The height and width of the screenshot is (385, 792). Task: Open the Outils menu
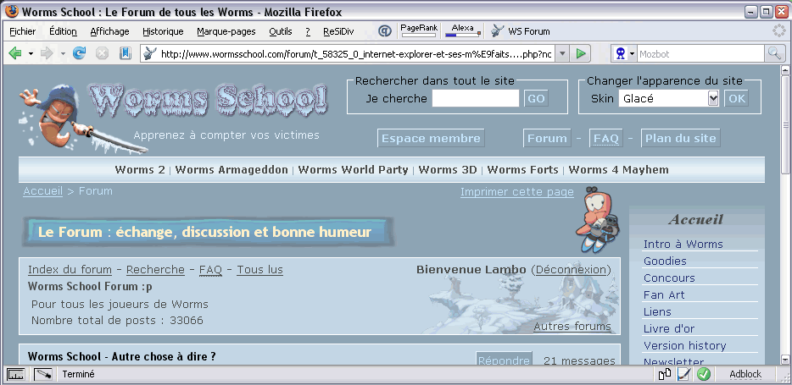pyautogui.click(x=280, y=31)
